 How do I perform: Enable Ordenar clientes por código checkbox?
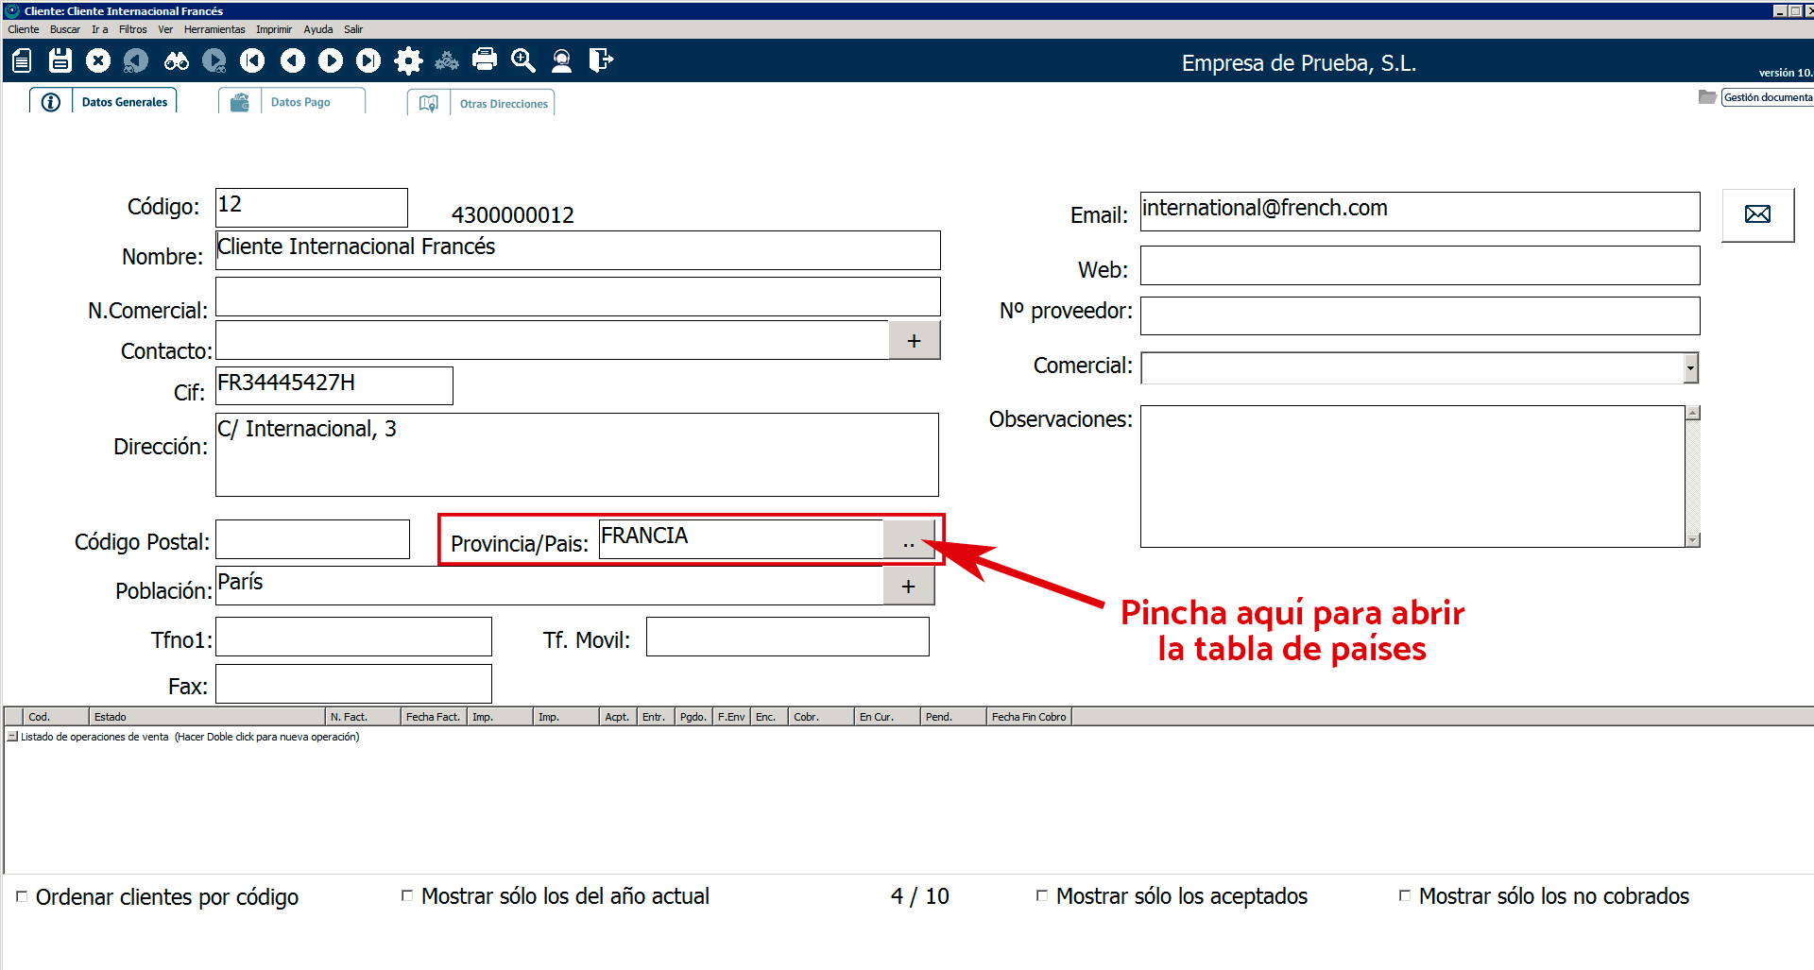coord(22,896)
